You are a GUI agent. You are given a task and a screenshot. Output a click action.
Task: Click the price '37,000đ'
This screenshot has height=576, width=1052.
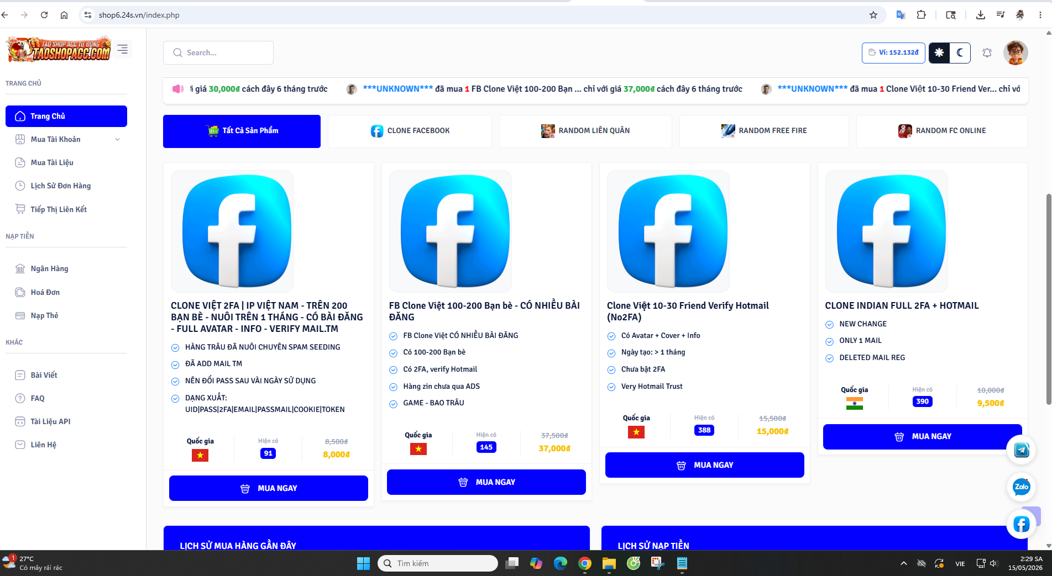pyautogui.click(x=554, y=448)
